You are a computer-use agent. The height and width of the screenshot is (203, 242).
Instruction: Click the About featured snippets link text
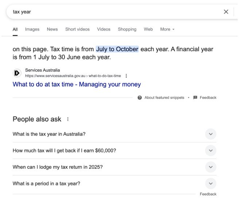[164, 98]
